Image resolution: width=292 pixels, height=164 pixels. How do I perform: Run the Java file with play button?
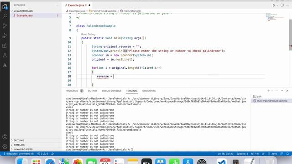(x=274, y=5)
